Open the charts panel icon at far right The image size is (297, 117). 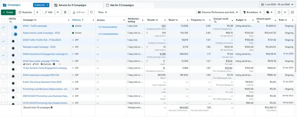click(x=292, y=12)
